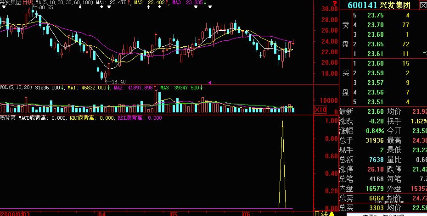The width and height of the screenshot is (427, 216).
Task: Click the small magenta arrow marker above volume panel
Action: tap(210, 83)
